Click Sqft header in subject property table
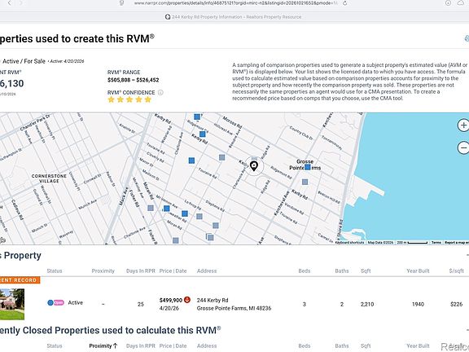The image size is (469, 352). tap(366, 271)
